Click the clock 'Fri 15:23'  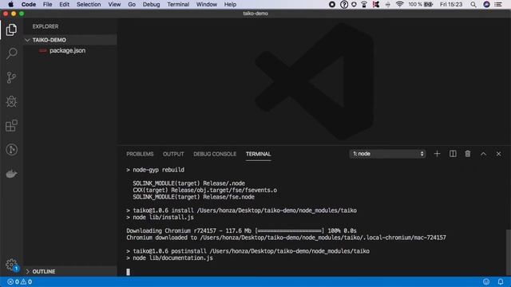click(x=451, y=4)
